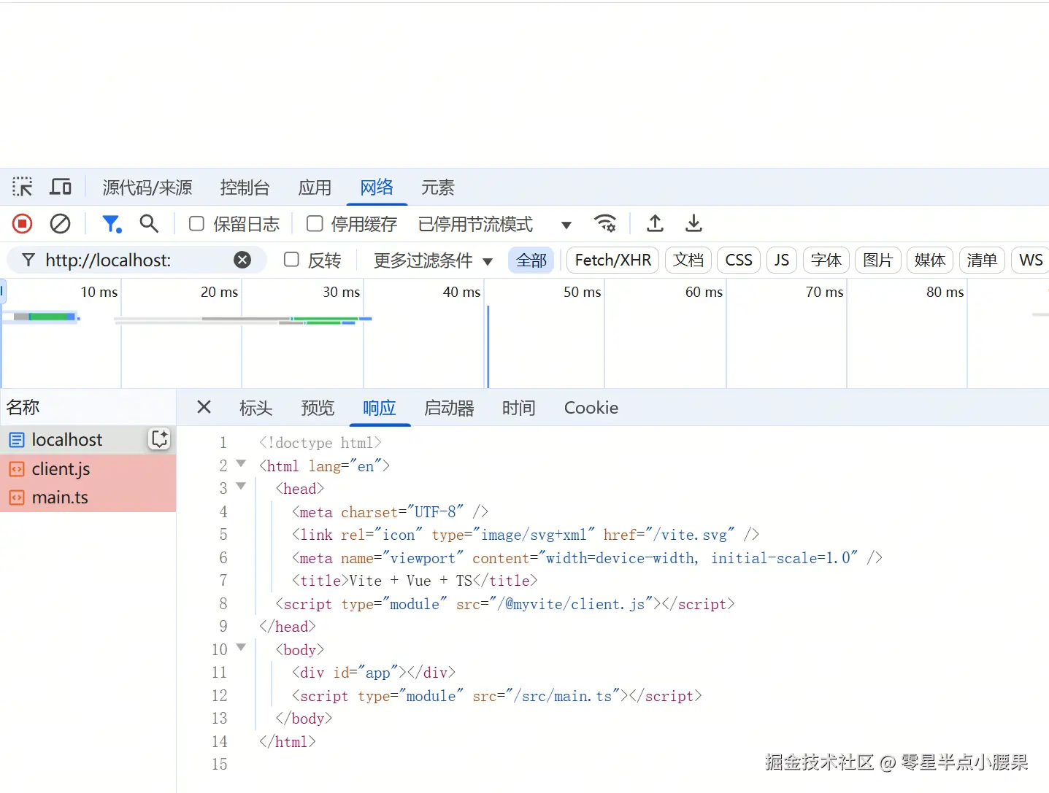Collapse the head tag on line 3
The height and width of the screenshot is (793, 1049).
coord(241,487)
